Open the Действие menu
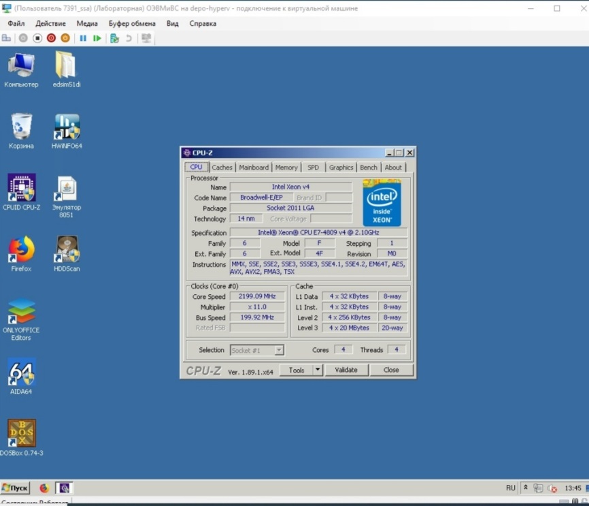Viewport: 589px width, 506px height. tap(50, 23)
